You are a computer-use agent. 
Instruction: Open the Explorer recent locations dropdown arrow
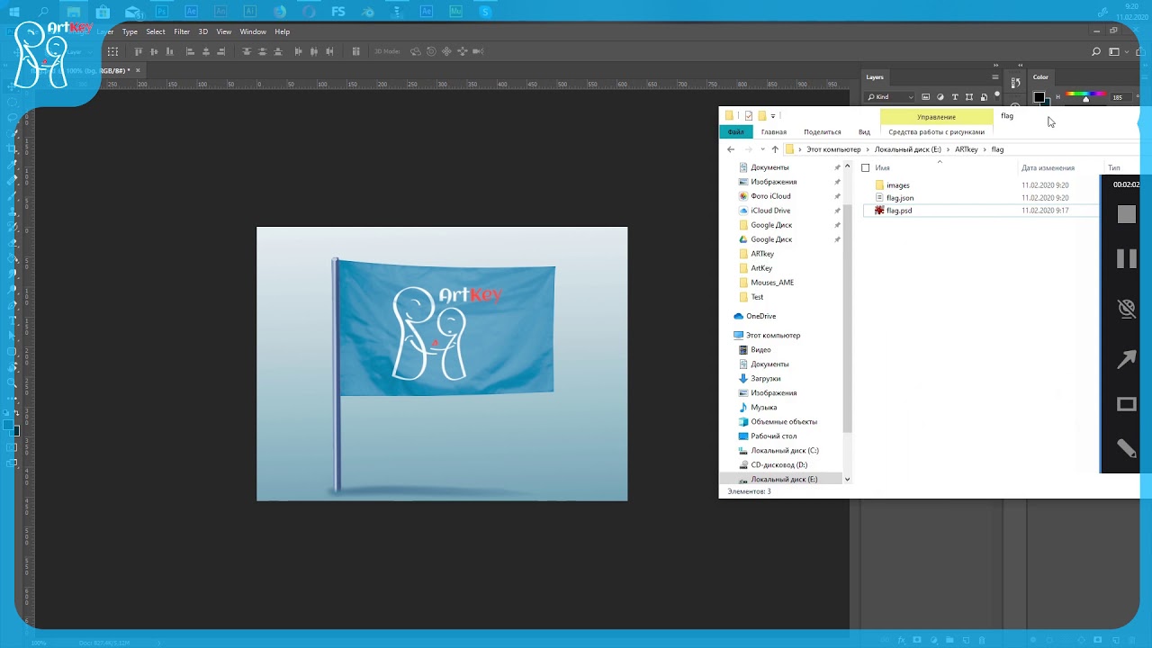click(762, 149)
